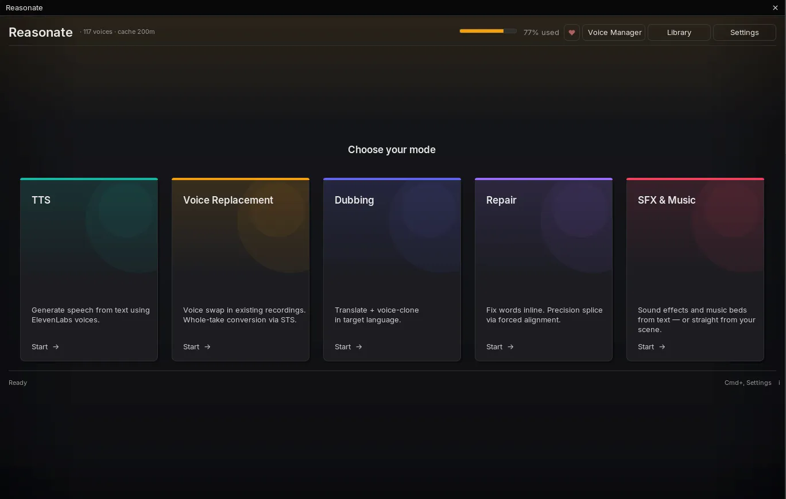Click the arrow icon on TTS card
Image resolution: width=786 pixels, height=499 pixels.
pos(56,347)
